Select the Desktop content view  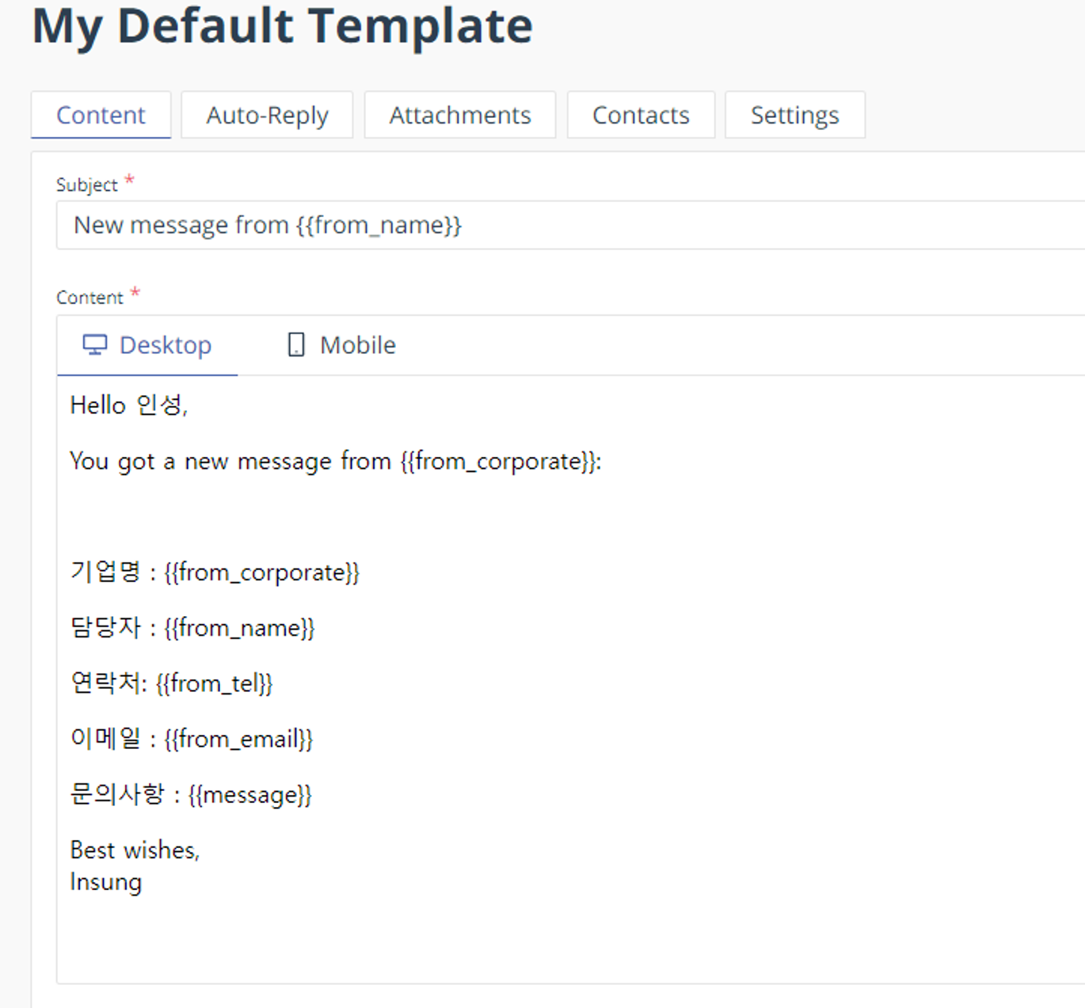147,345
